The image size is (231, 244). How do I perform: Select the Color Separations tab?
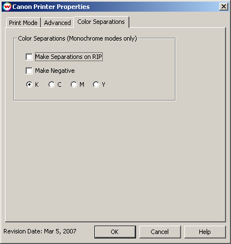(x=101, y=22)
